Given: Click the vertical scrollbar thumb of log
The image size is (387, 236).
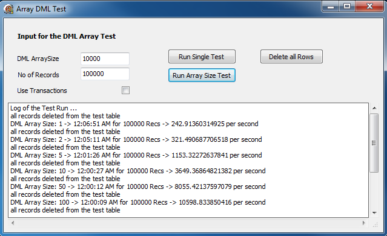Looking at the screenshot, I should (374, 143).
